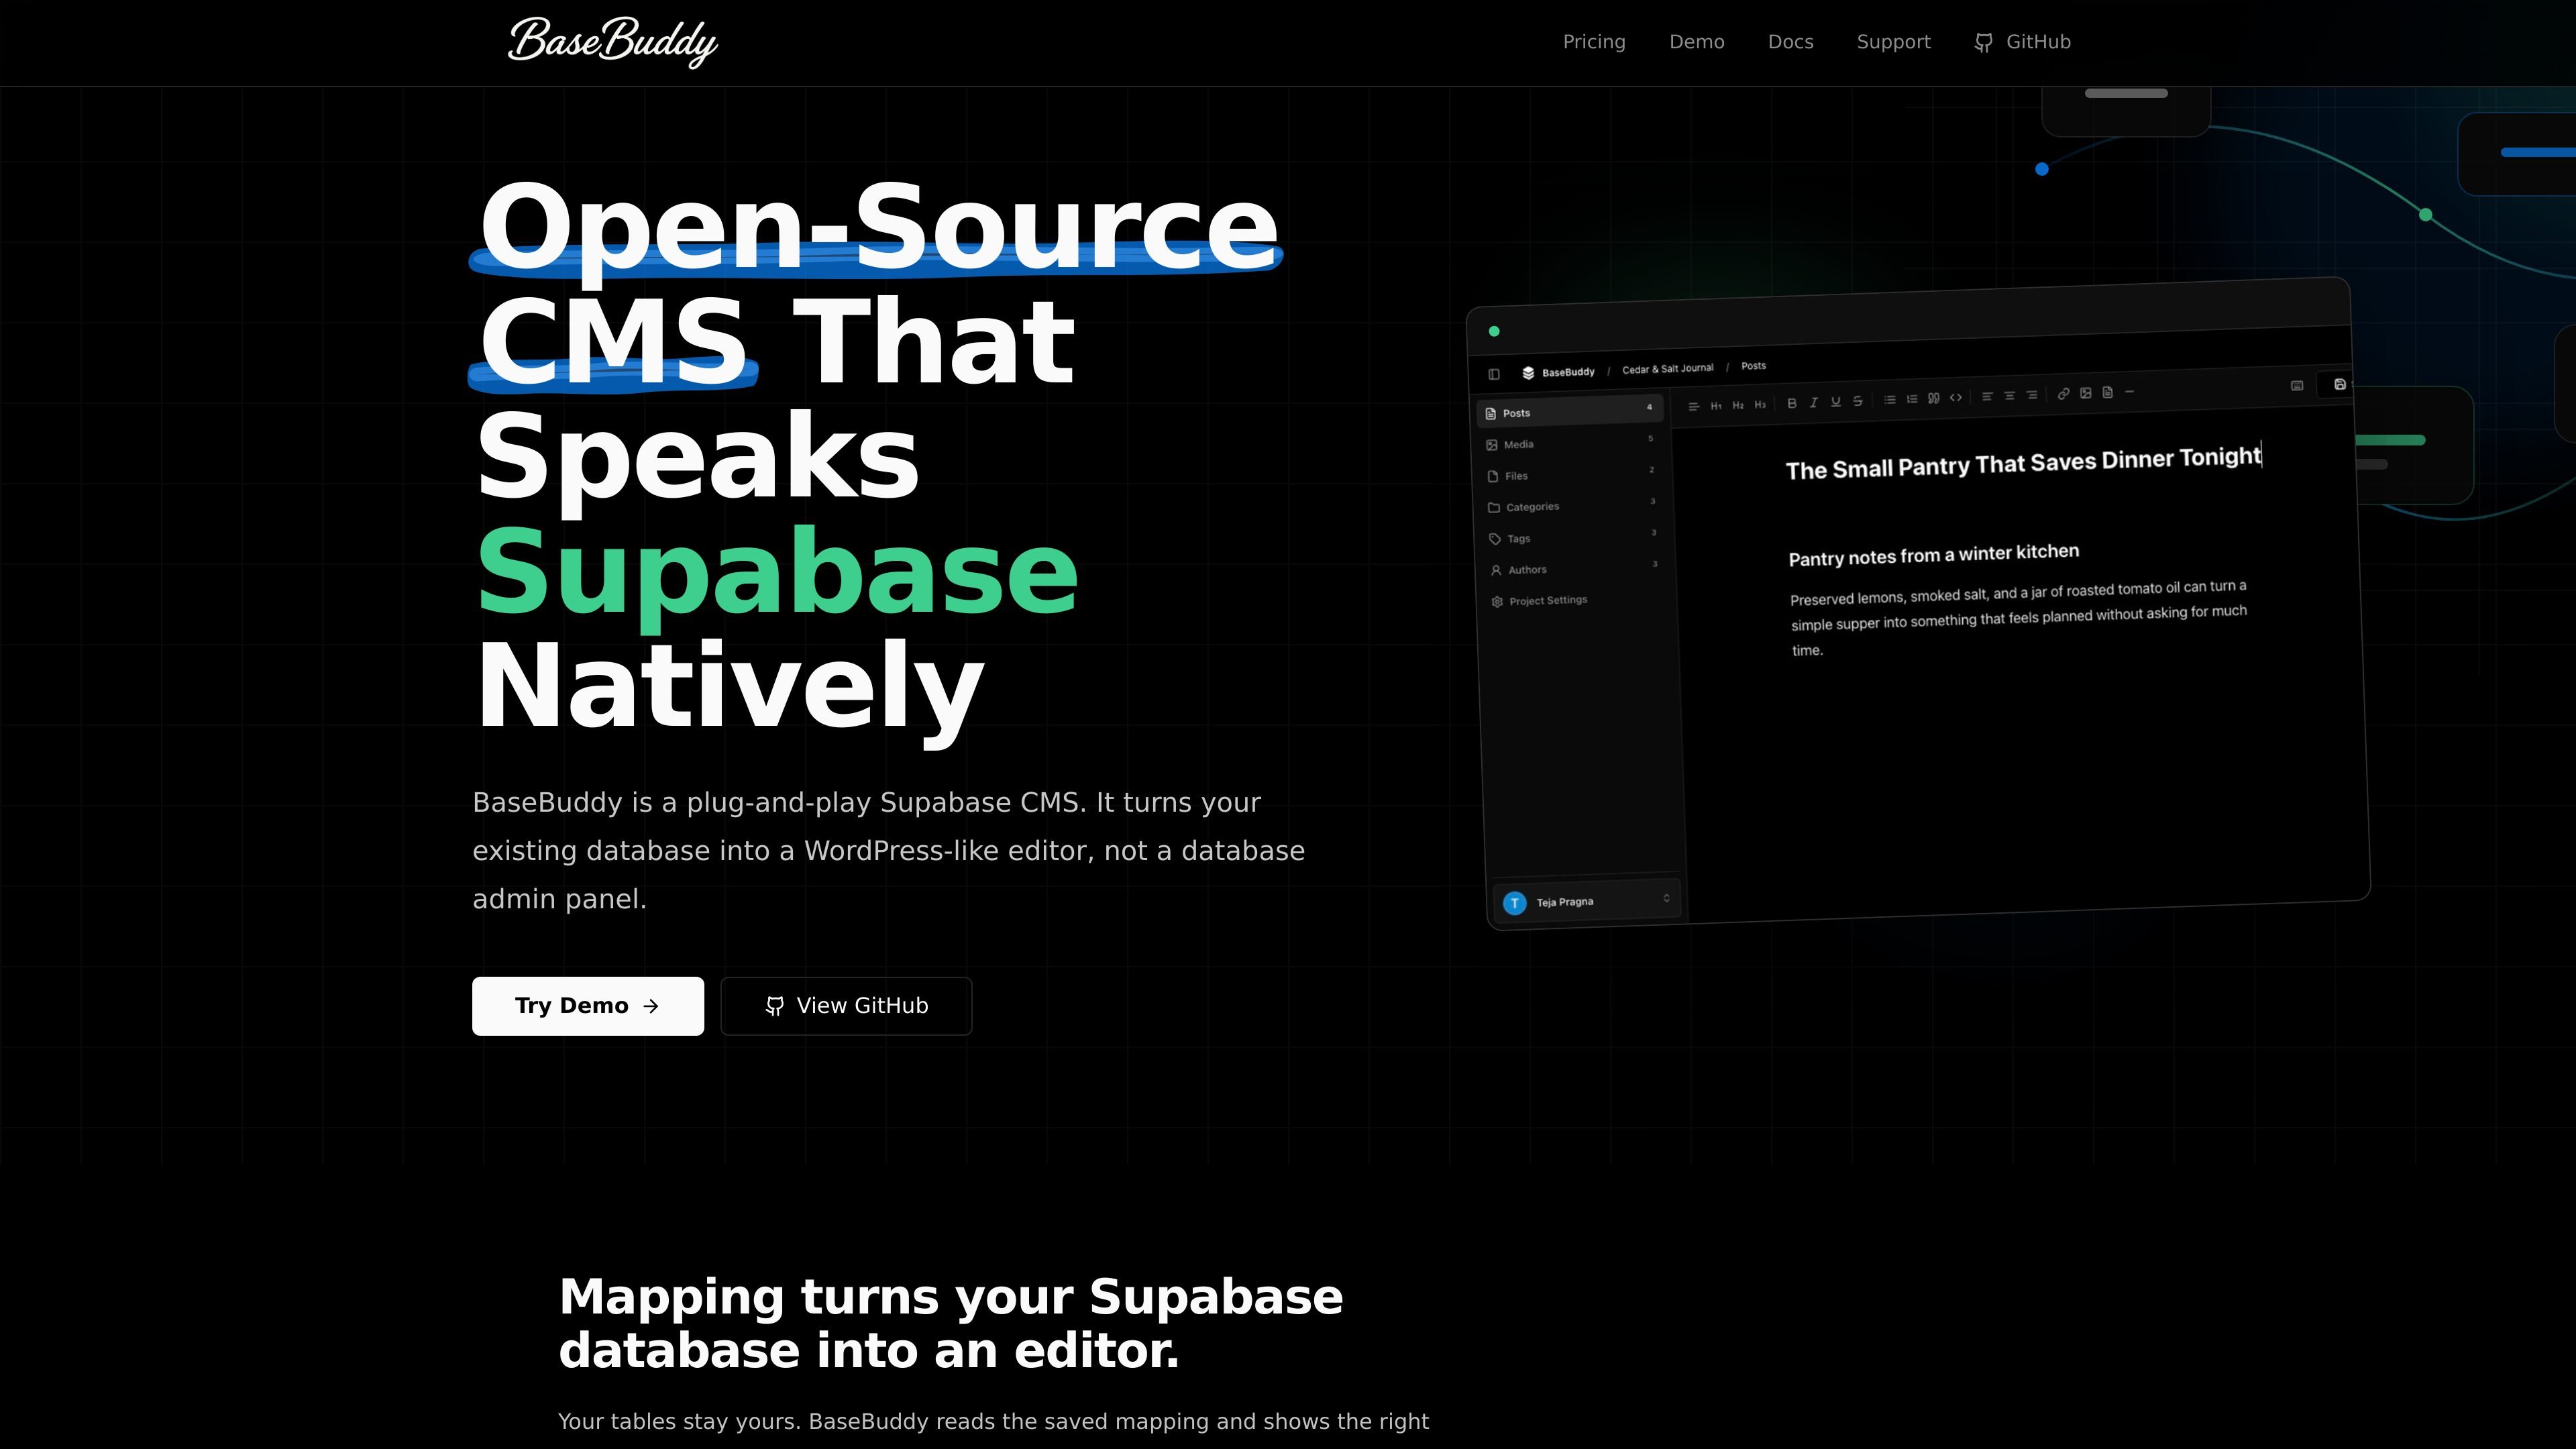
Task: Apply Heading 1 from editor toolbar
Action: tap(1716, 405)
